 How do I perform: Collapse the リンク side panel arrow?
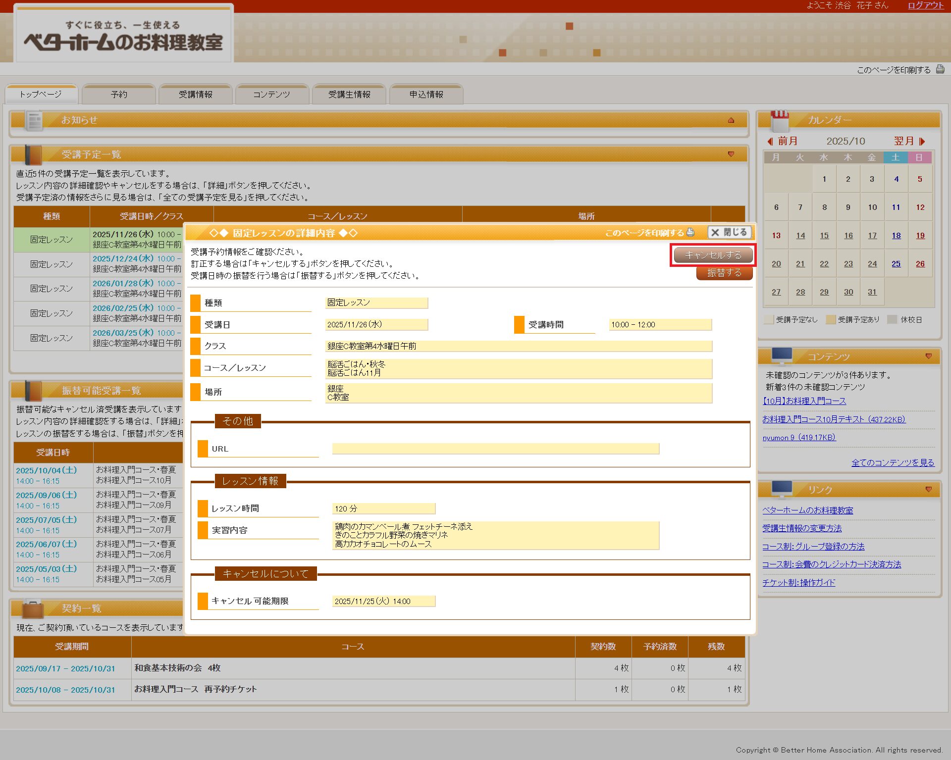click(x=929, y=489)
